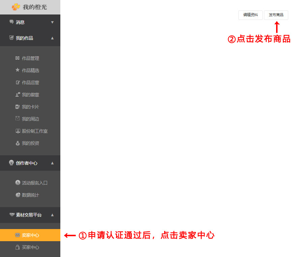Click the orange flower logo of 我的橙光
Viewport: 297px width, 257px height.
[x=16, y=7]
